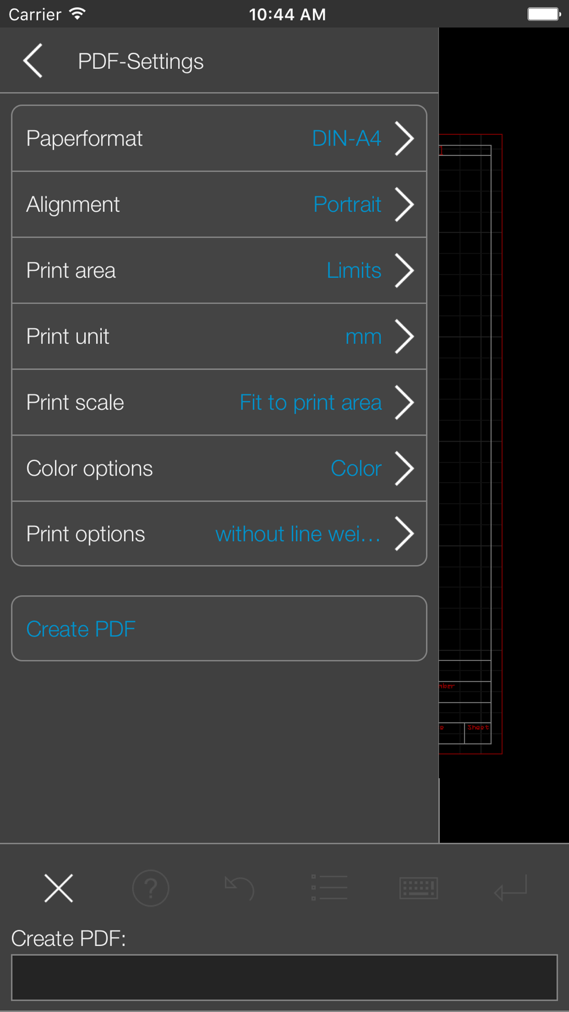The width and height of the screenshot is (569, 1012).
Task: Choose the Portrait alignment value
Action: [347, 204]
